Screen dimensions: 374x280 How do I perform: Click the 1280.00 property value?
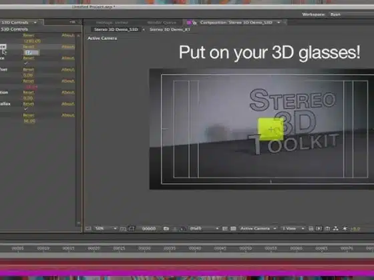coord(32,41)
